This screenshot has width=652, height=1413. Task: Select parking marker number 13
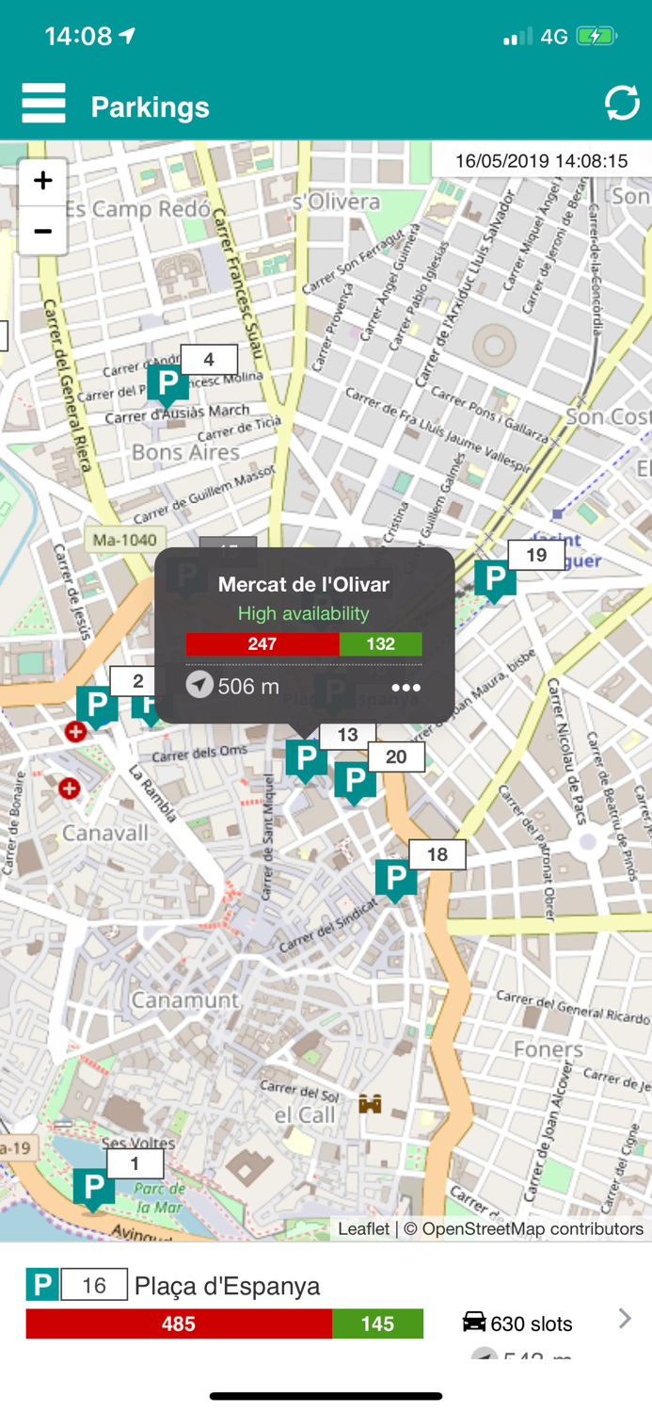(x=306, y=759)
